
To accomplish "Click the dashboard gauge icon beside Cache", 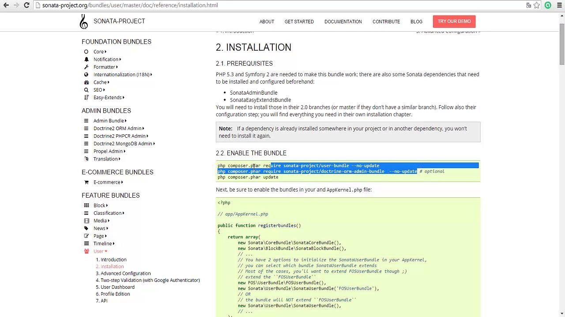I will pos(86,82).
